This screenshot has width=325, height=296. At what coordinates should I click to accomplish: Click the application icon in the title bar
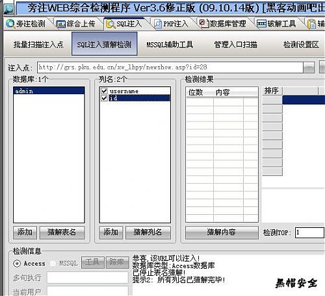pos(8,9)
